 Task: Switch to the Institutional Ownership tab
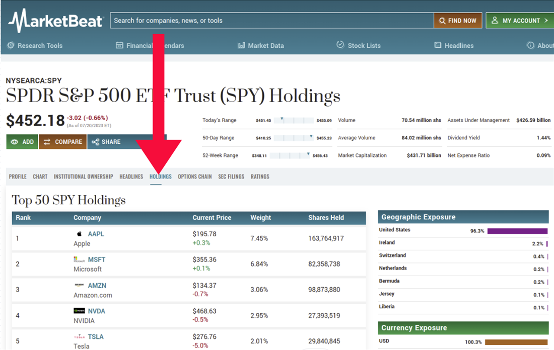(x=83, y=177)
